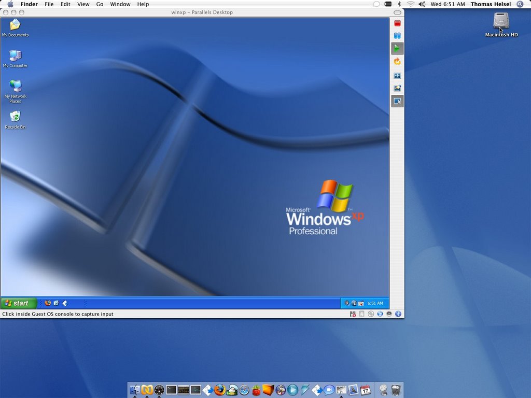Toggle the Parallels window toolbar pill button
The image size is (531, 398).
coord(397,12)
